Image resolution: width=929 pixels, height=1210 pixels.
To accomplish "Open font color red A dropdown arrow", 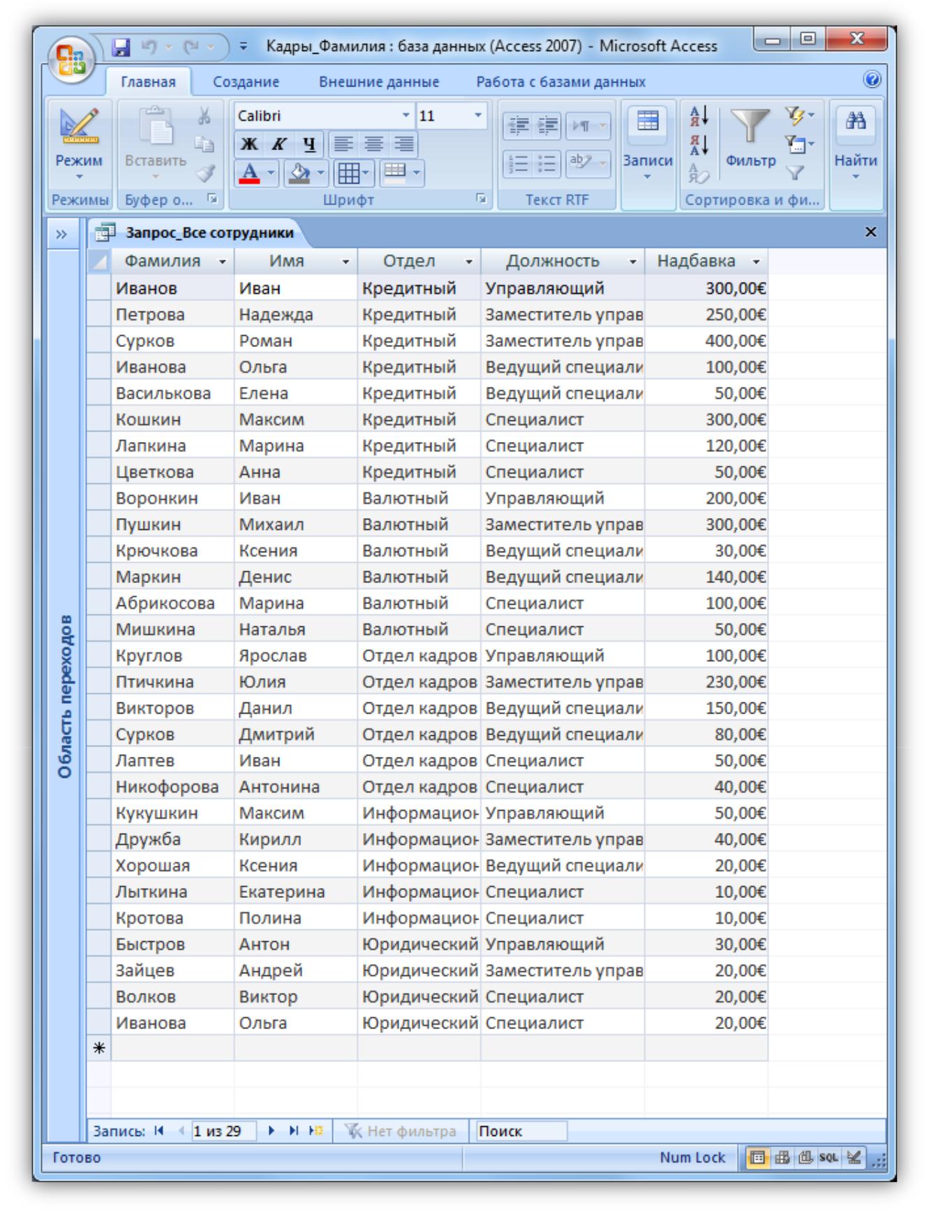I will 271,172.
